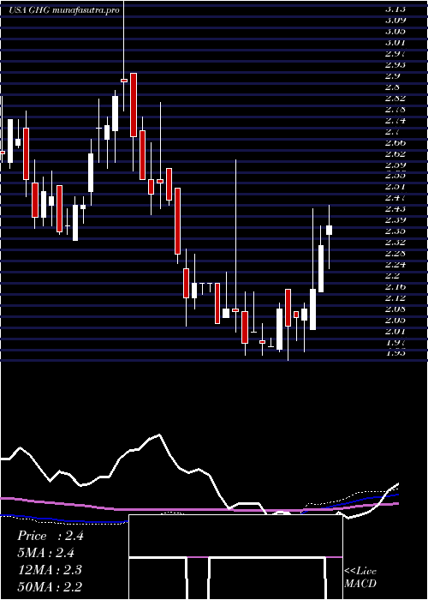Click the 2.7 price axis label
Image resolution: width=428 pixels, height=600 pixels.
(393, 131)
